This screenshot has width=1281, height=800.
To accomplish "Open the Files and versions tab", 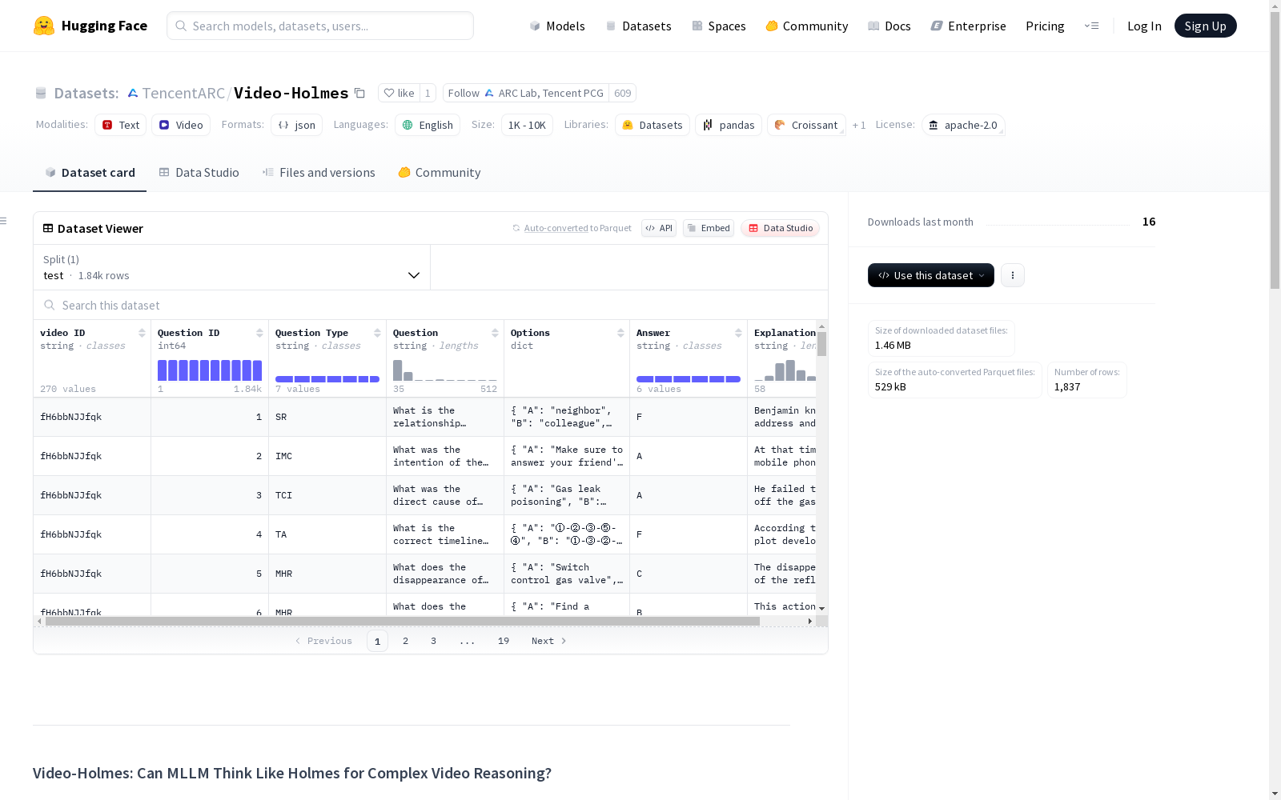I will (319, 172).
